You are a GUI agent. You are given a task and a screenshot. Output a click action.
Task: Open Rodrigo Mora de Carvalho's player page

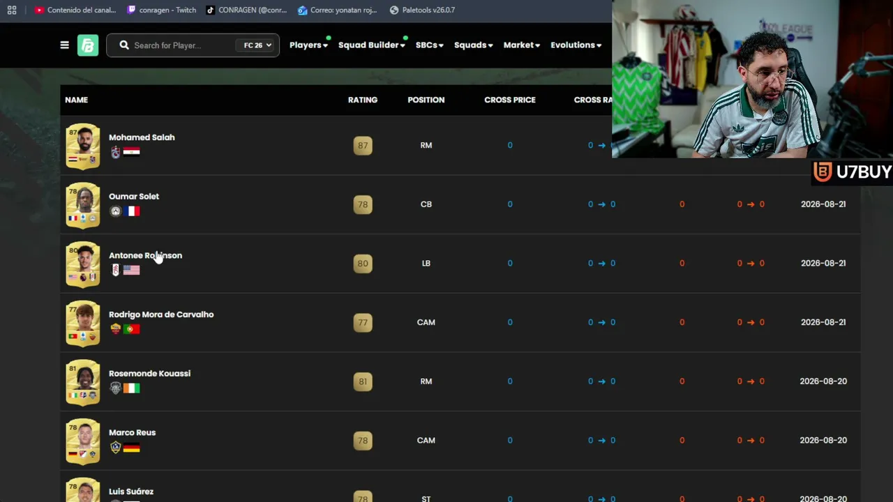pos(161,314)
